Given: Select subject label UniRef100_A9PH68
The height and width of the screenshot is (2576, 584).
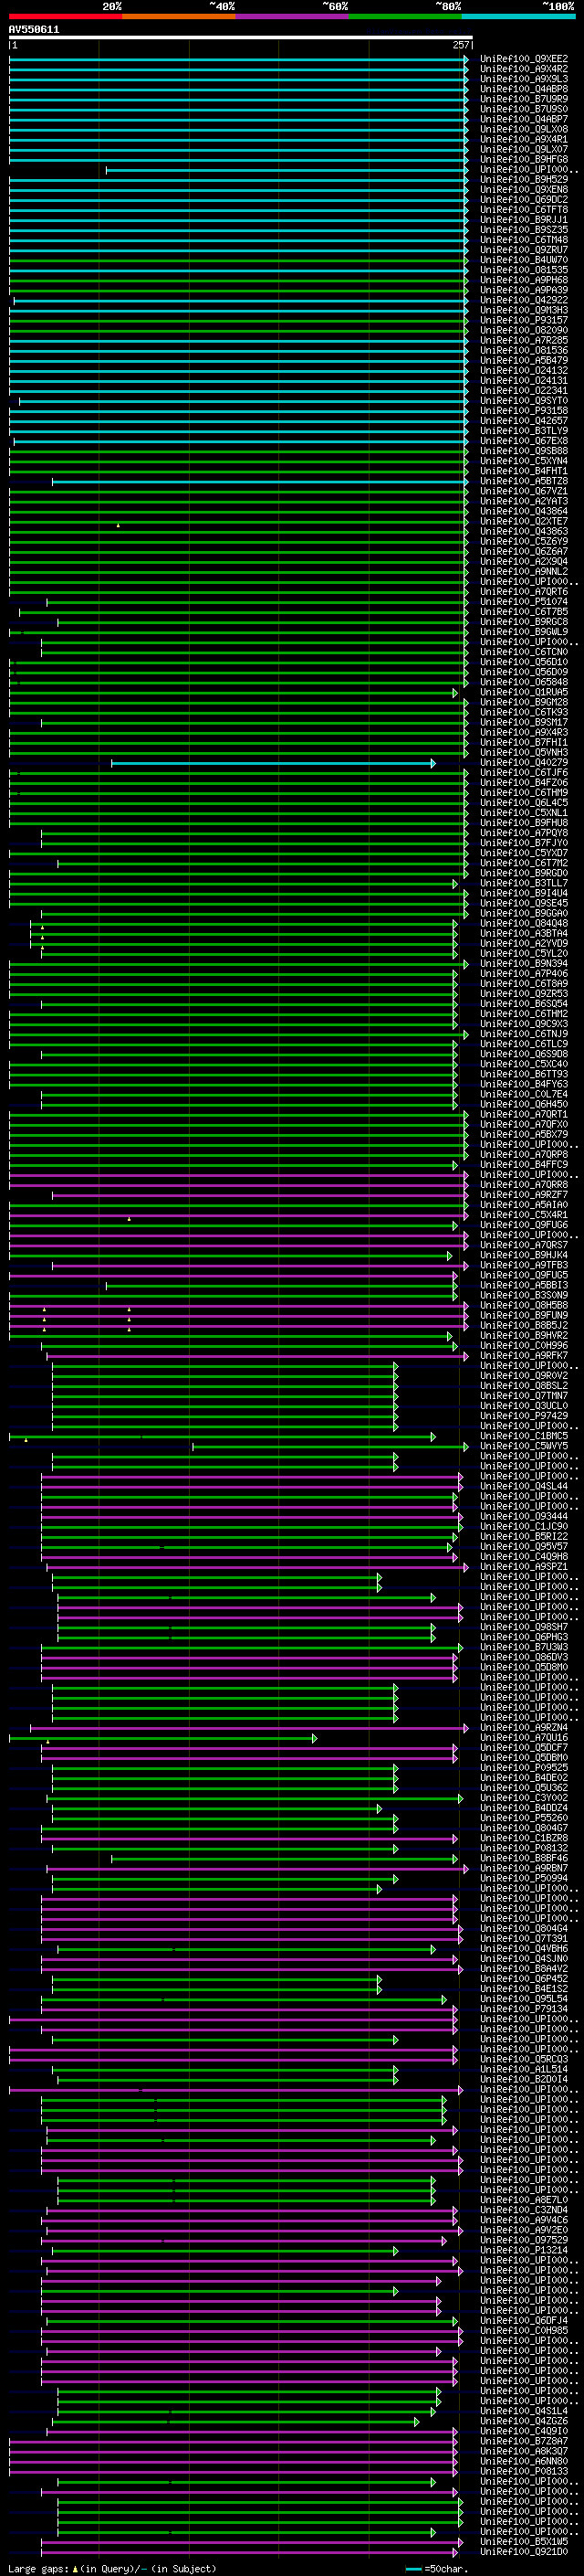Looking at the screenshot, I should click(524, 280).
